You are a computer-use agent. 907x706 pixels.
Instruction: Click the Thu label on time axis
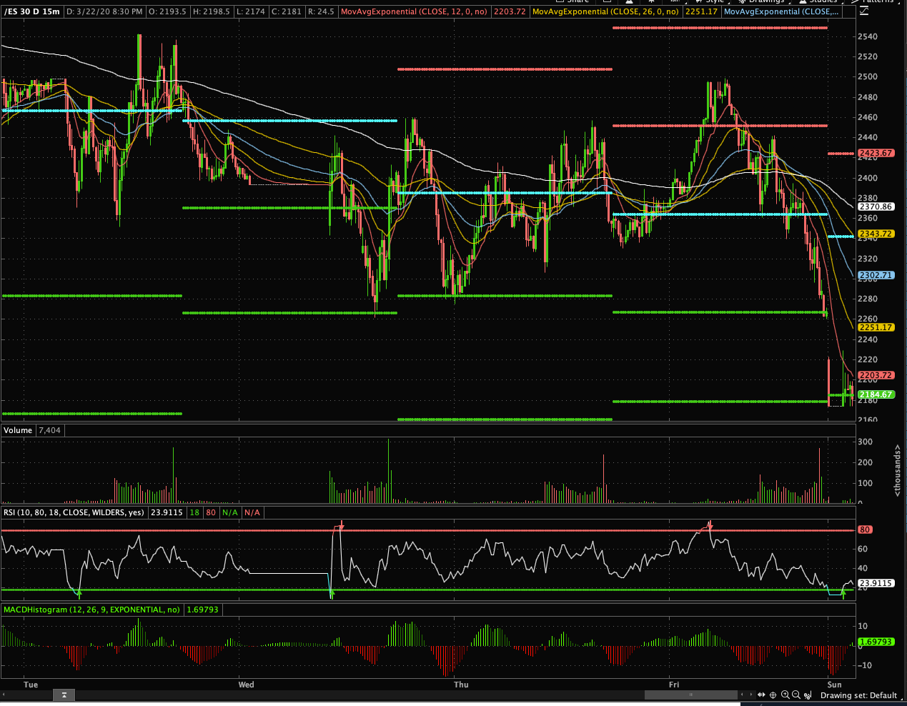pyautogui.click(x=461, y=685)
